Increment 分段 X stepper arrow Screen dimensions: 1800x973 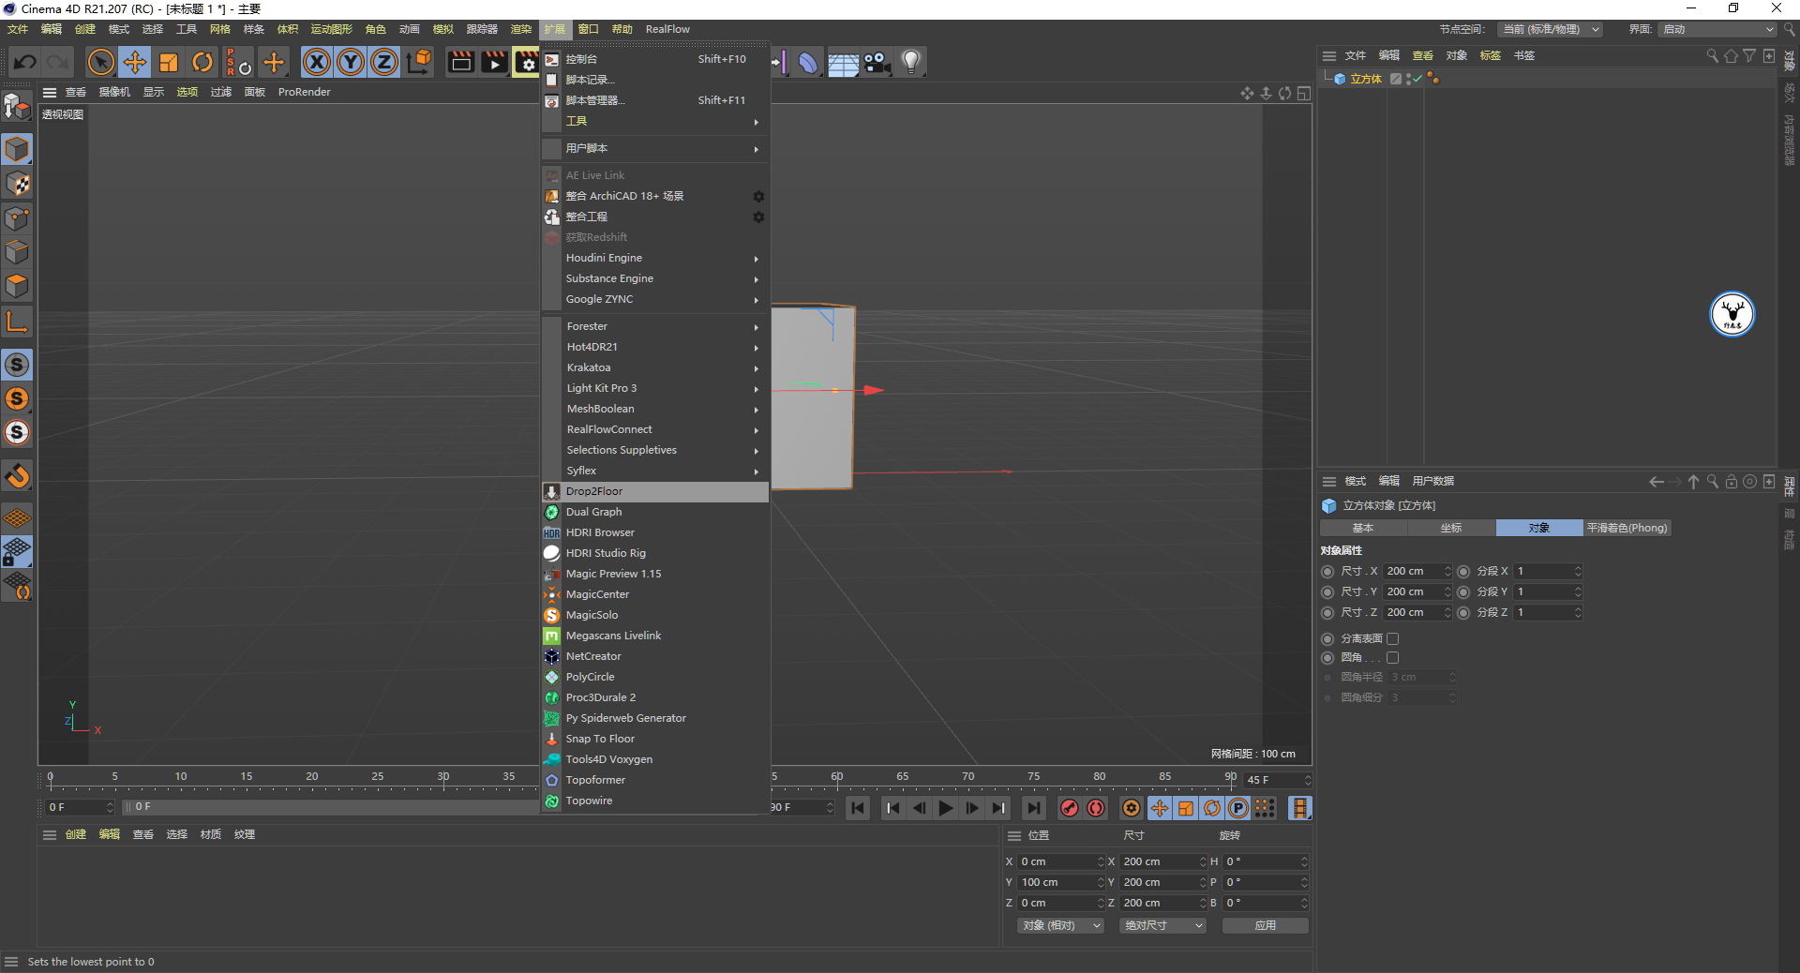[x=1578, y=568]
